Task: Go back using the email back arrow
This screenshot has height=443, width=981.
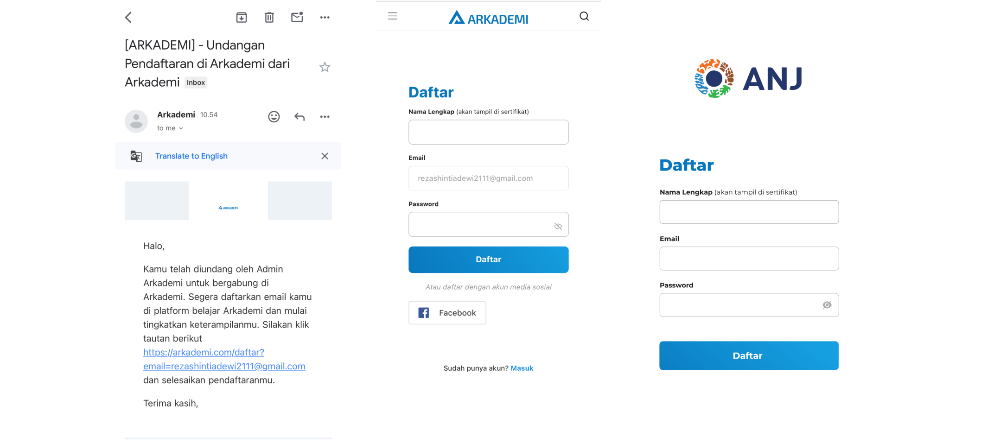Action: tap(128, 18)
